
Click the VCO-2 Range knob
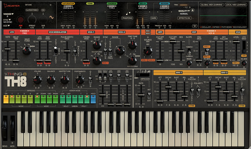pyautogui.click(x=120, y=51)
